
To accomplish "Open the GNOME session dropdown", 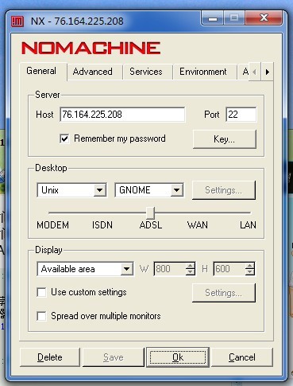I will pos(177,190).
